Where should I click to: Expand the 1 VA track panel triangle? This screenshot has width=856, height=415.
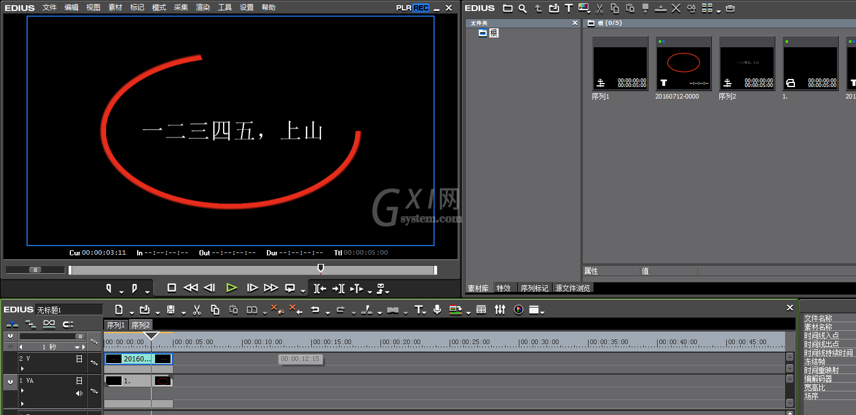(22, 390)
